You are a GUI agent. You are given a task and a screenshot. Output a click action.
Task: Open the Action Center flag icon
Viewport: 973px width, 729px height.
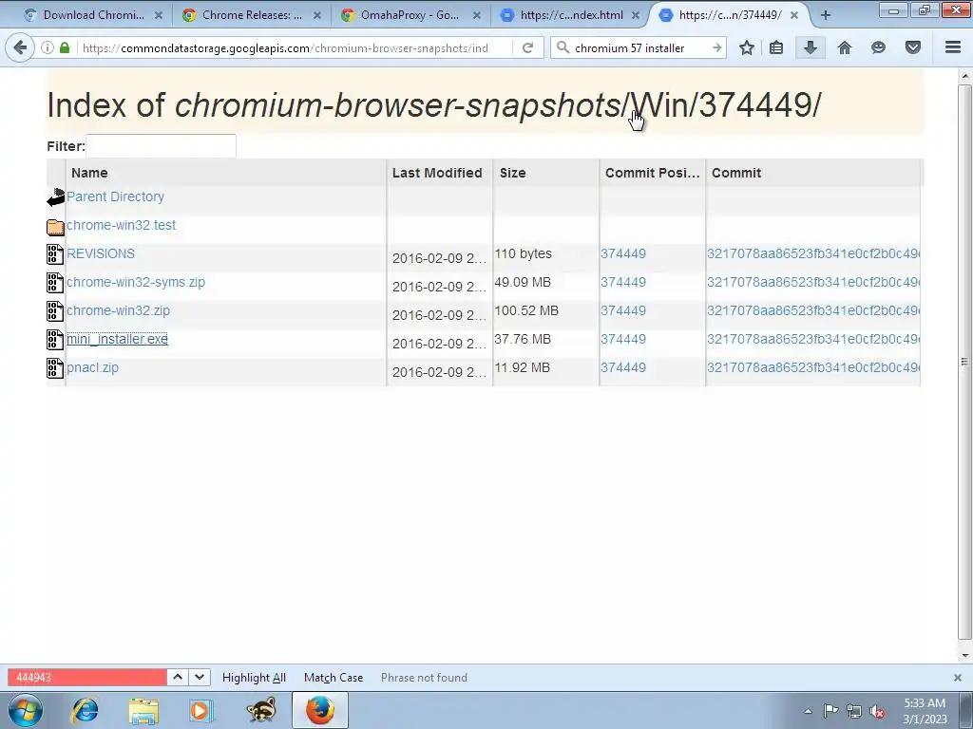(x=830, y=710)
